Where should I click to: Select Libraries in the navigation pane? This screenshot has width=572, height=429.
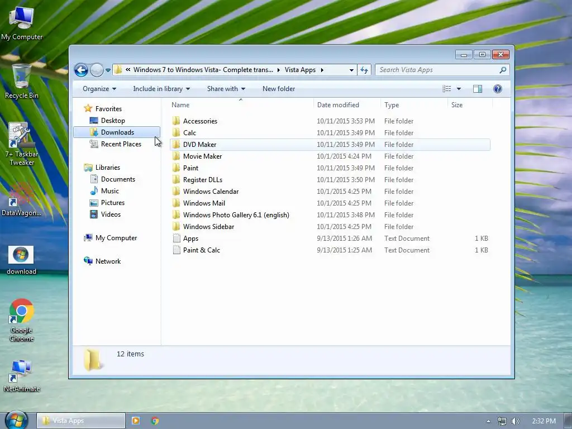point(108,168)
